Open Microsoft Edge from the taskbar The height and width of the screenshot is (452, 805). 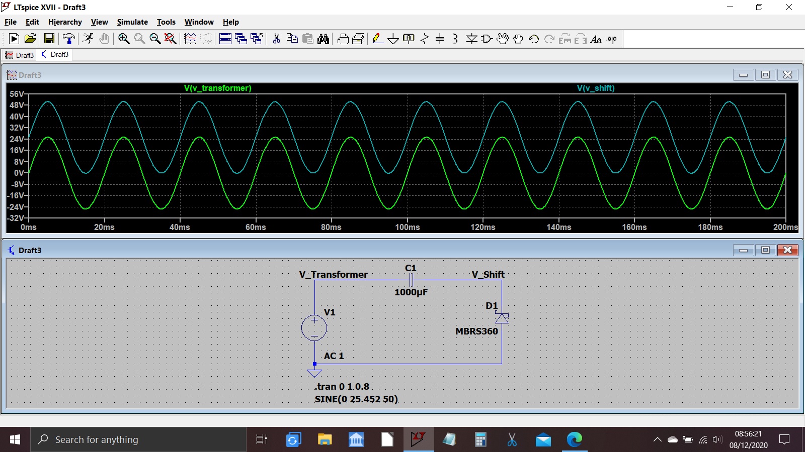(x=574, y=440)
